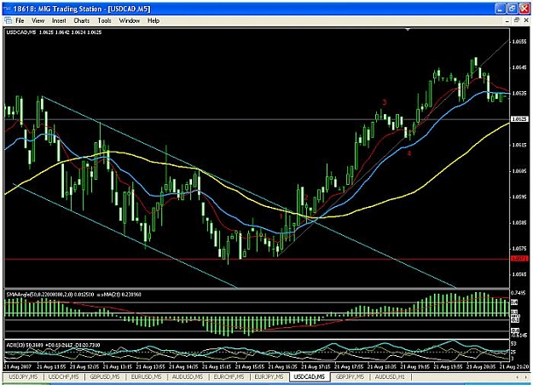This screenshot has width=533, height=385.
Task: Restore down the inner chart window
Action: coord(517,20)
